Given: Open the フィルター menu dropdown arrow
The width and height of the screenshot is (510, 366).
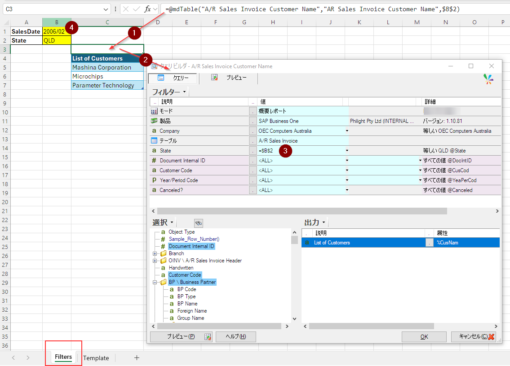Looking at the screenshot, I should tap(184, 92).
